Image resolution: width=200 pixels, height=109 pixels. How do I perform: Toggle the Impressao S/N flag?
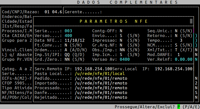pos(121,40)
